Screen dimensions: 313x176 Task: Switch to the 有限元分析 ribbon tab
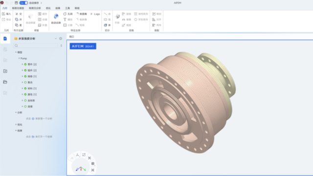pyautogui.click(x=35, y=8)
